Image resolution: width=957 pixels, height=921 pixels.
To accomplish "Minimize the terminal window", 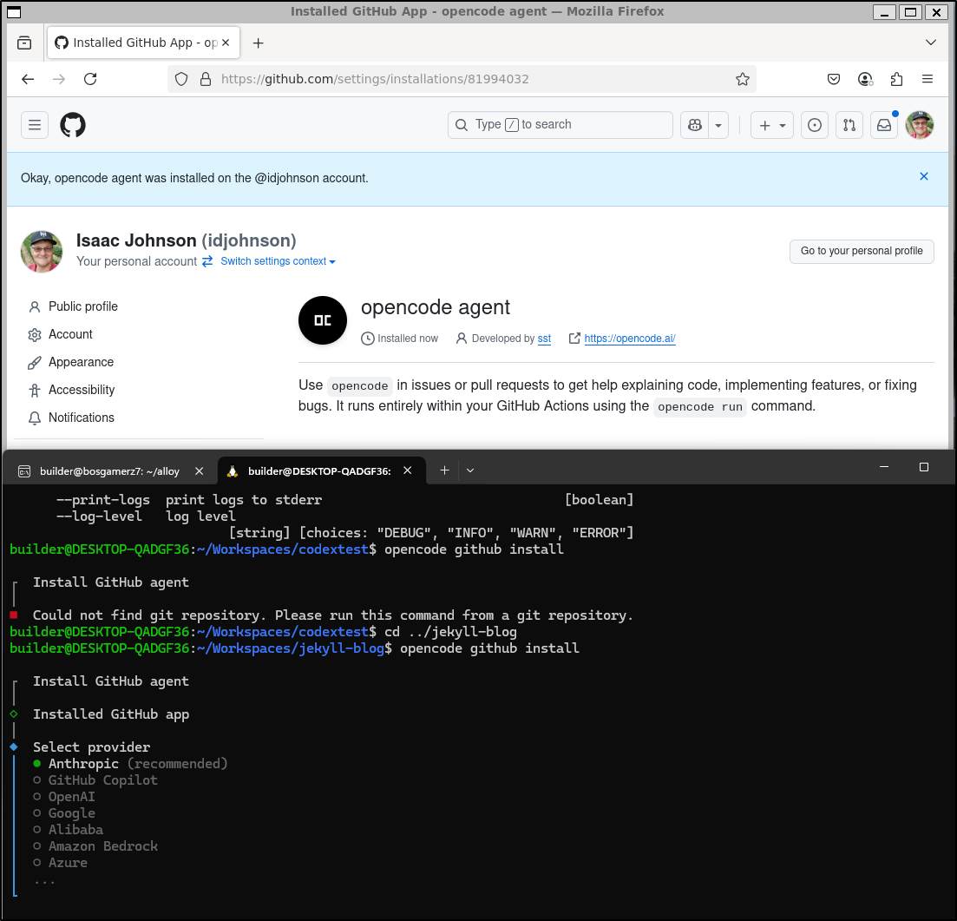I will pyautogui.click(x=884, y=467).
